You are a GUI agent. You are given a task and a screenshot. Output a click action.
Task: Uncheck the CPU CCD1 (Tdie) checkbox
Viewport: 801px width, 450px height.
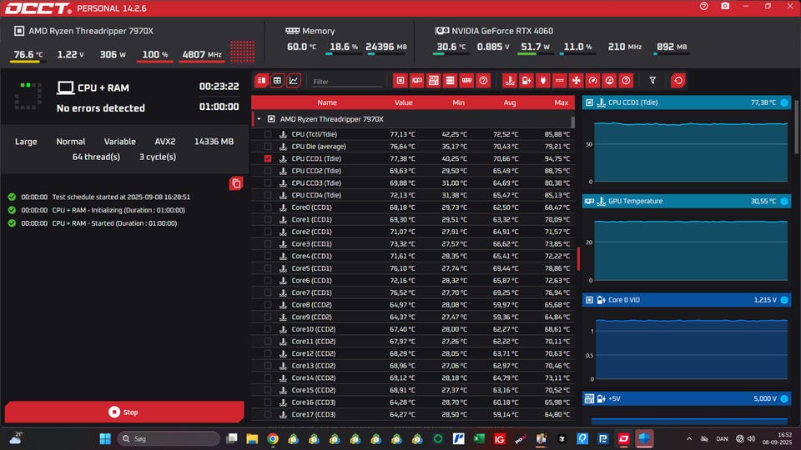click(x=268, y=158)
